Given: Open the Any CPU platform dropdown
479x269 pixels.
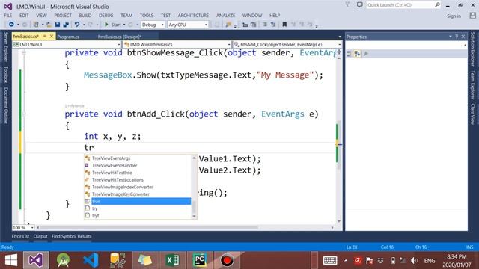Looking at the screenshot, I should tap(188, 25).
